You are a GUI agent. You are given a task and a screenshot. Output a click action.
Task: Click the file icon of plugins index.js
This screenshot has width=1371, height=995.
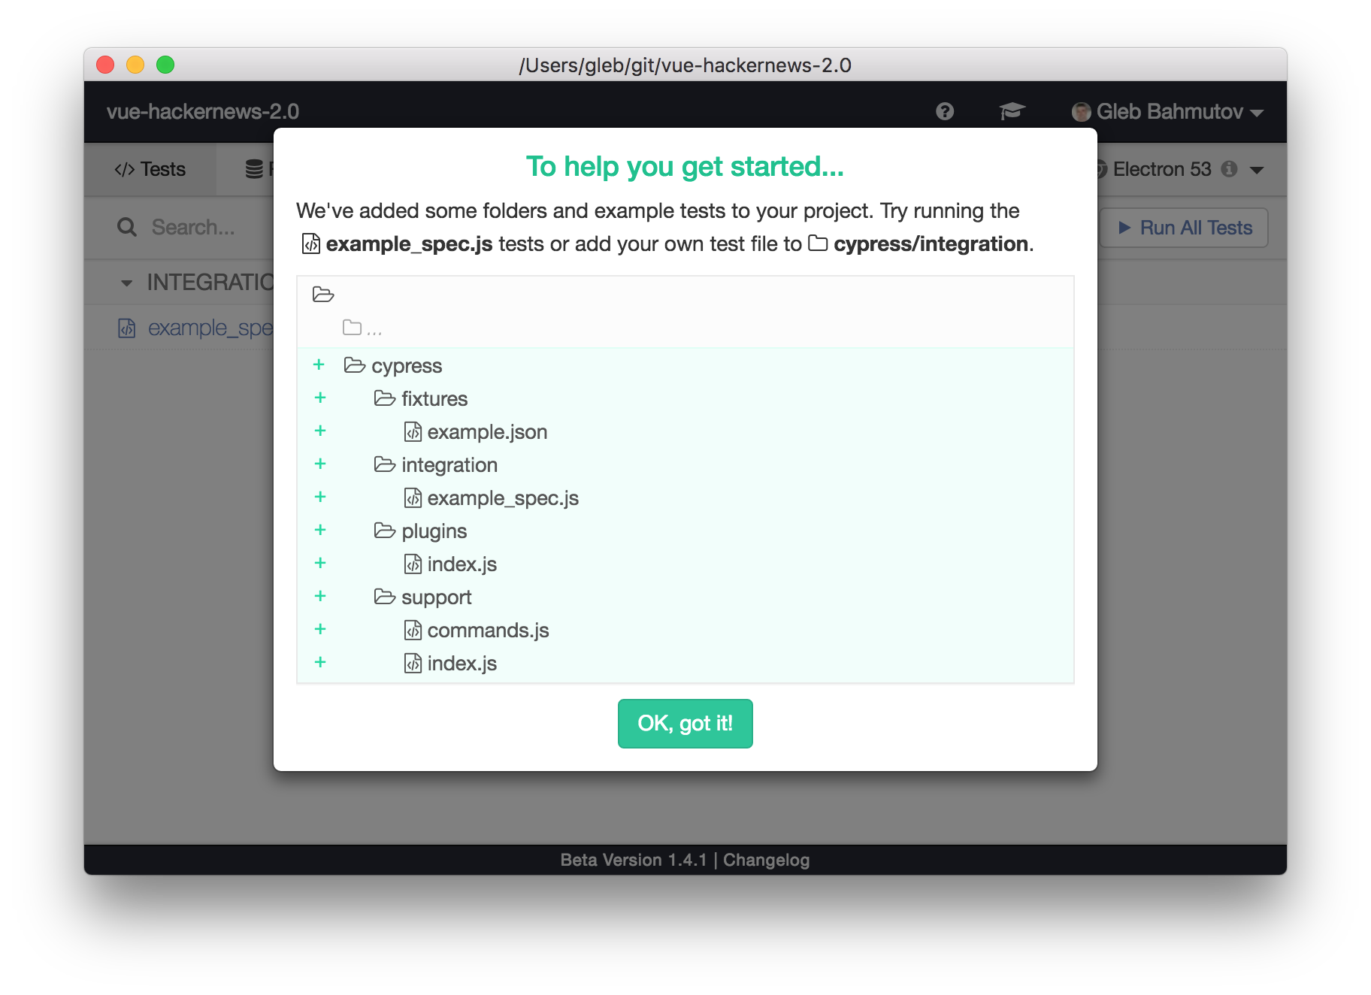[x=413, y=564]
